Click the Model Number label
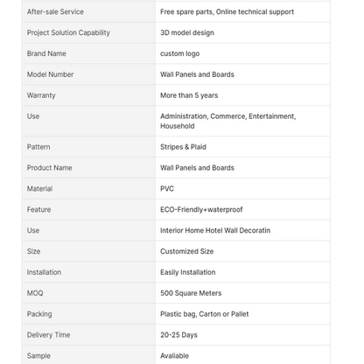This screenshot has height=364, width=364. [50, 74]
